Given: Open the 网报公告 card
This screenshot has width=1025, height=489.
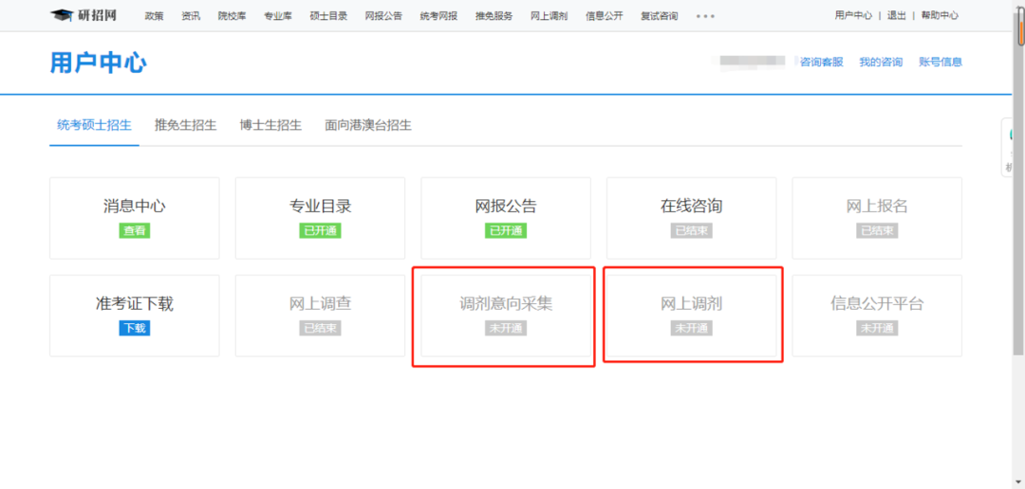Looking at the screenshot, I should [506, 217].
